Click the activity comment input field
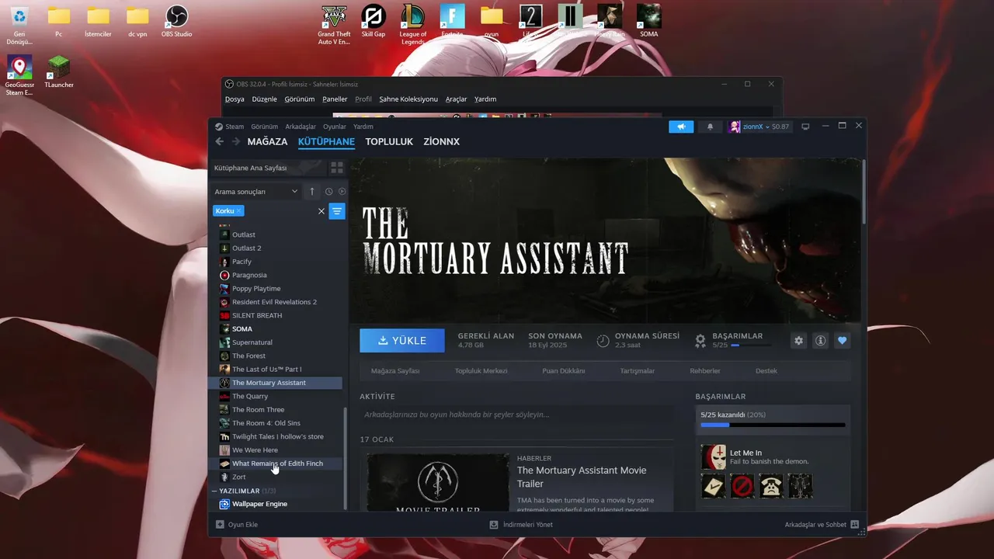This screenshot has height=559, width=994. 516,415
